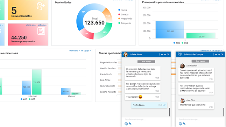Screen dimensions: 226x127
Task: Click the attachment paperclip in Julieta Rivas chat
Action: [x=130, y=124]
